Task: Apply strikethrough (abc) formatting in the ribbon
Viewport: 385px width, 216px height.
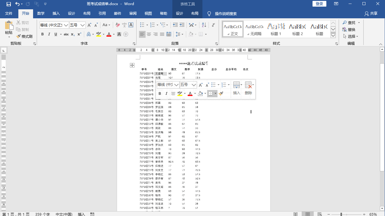Action: (66, 34)
